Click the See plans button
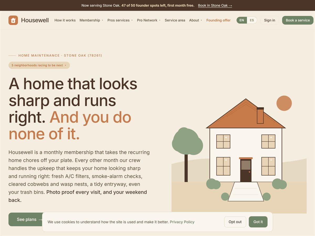The image size is (315, 236). pos(25,219)
